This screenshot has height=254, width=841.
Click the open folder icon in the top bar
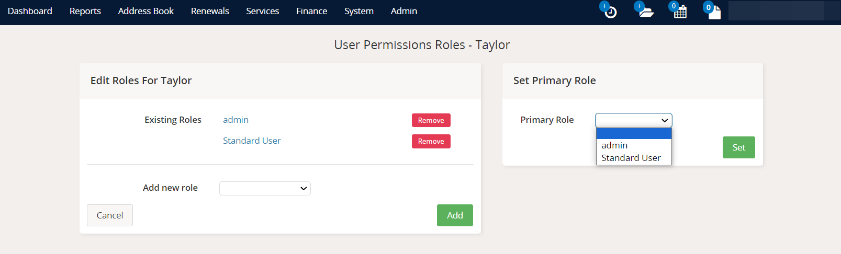coord(646,12)
